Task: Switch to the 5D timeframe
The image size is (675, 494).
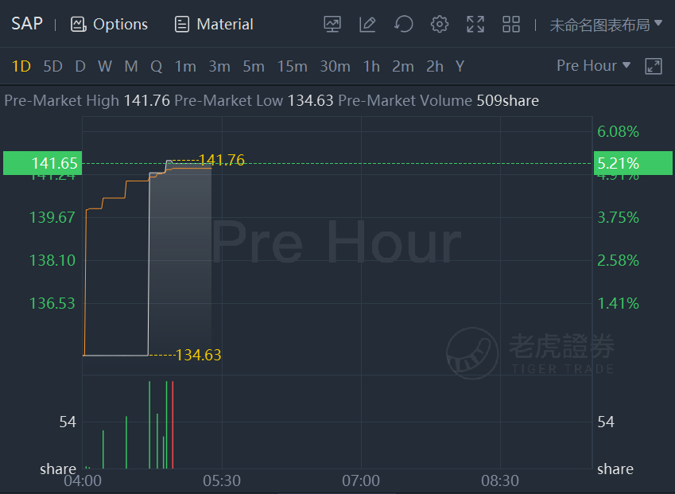Action: click(x=52, y=66)
